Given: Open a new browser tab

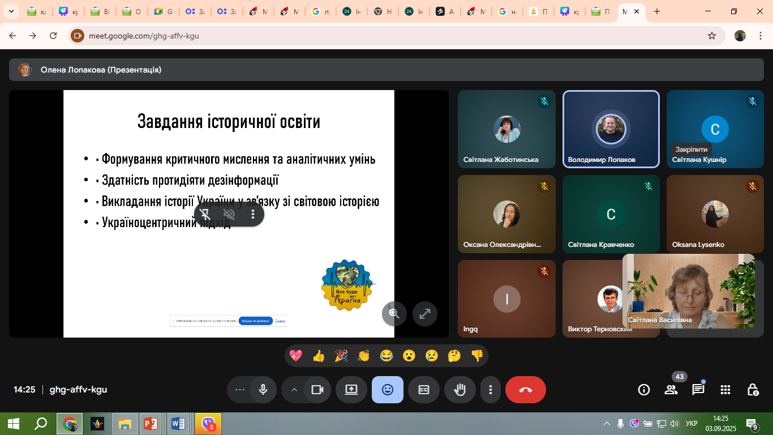Looking at the screenshot, I should (656, 11).
